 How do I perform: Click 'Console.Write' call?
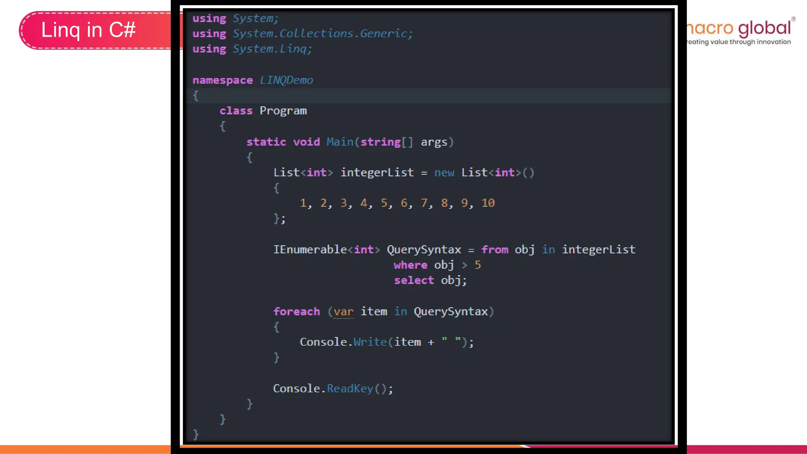coord(343,342)
